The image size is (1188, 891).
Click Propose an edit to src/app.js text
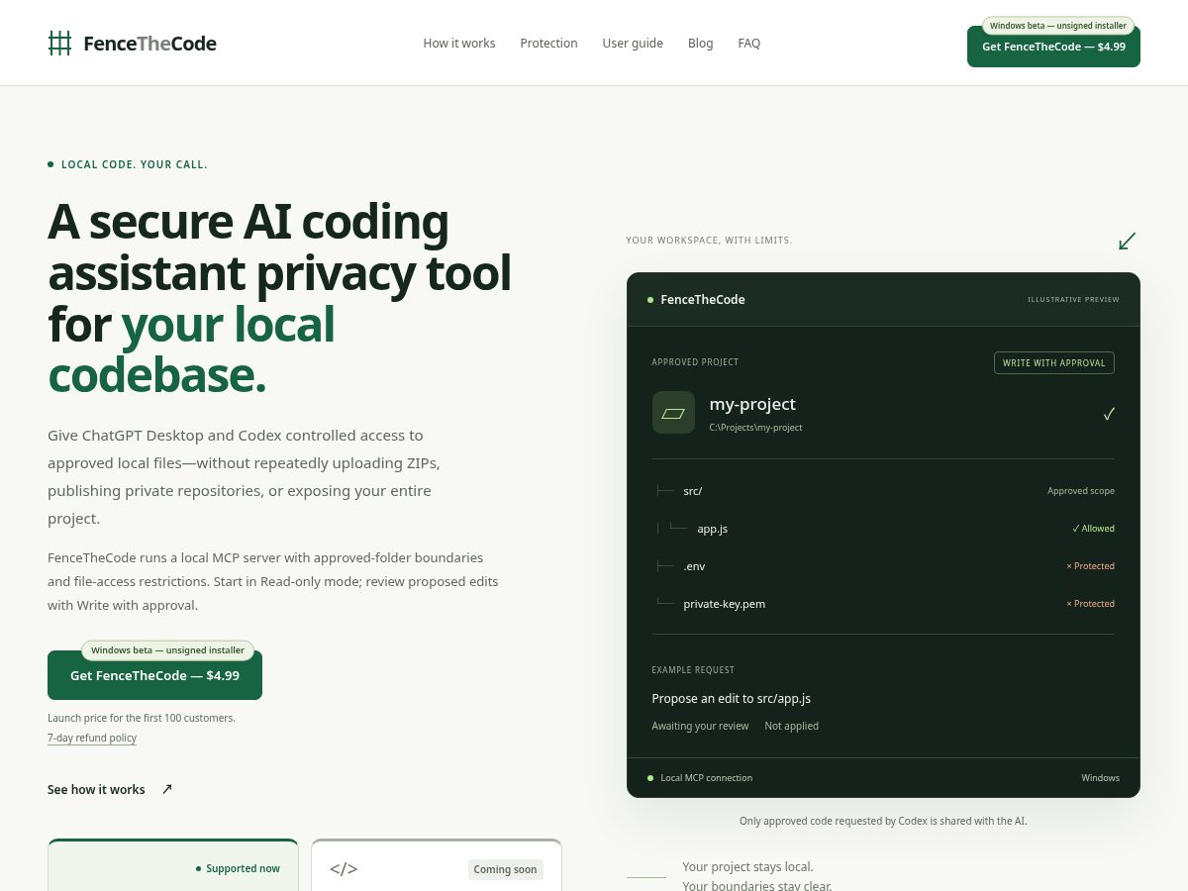731,699
